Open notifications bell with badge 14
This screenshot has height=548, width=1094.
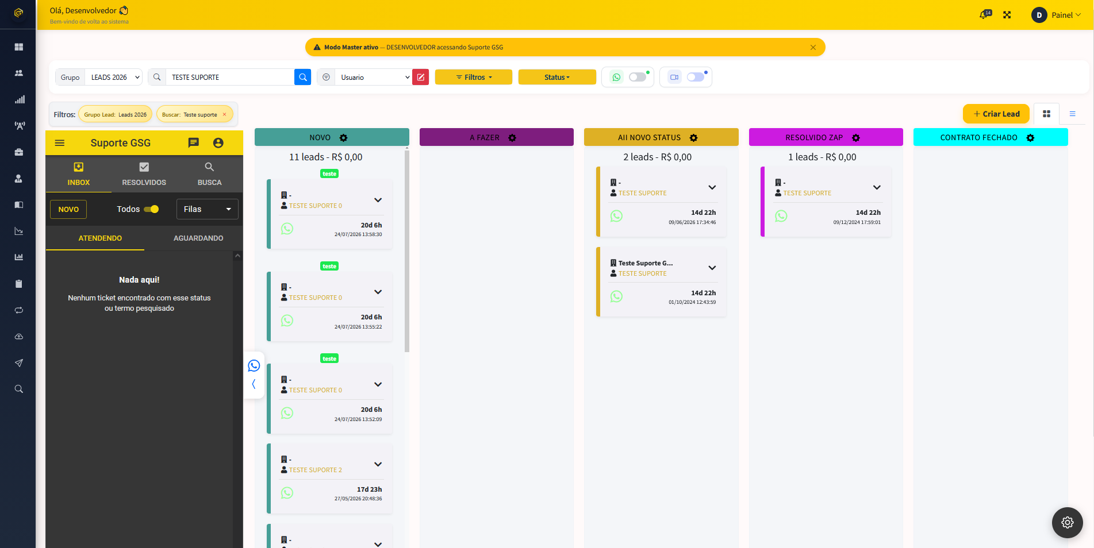click(985, 14)
